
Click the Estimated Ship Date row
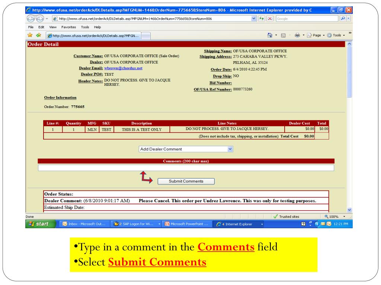186,207
